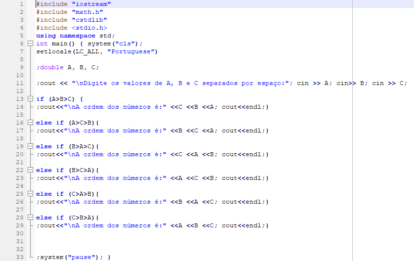Place cursor in #include "iostream" line
This screenshot has height=261, width=414.
coord(74,4)
